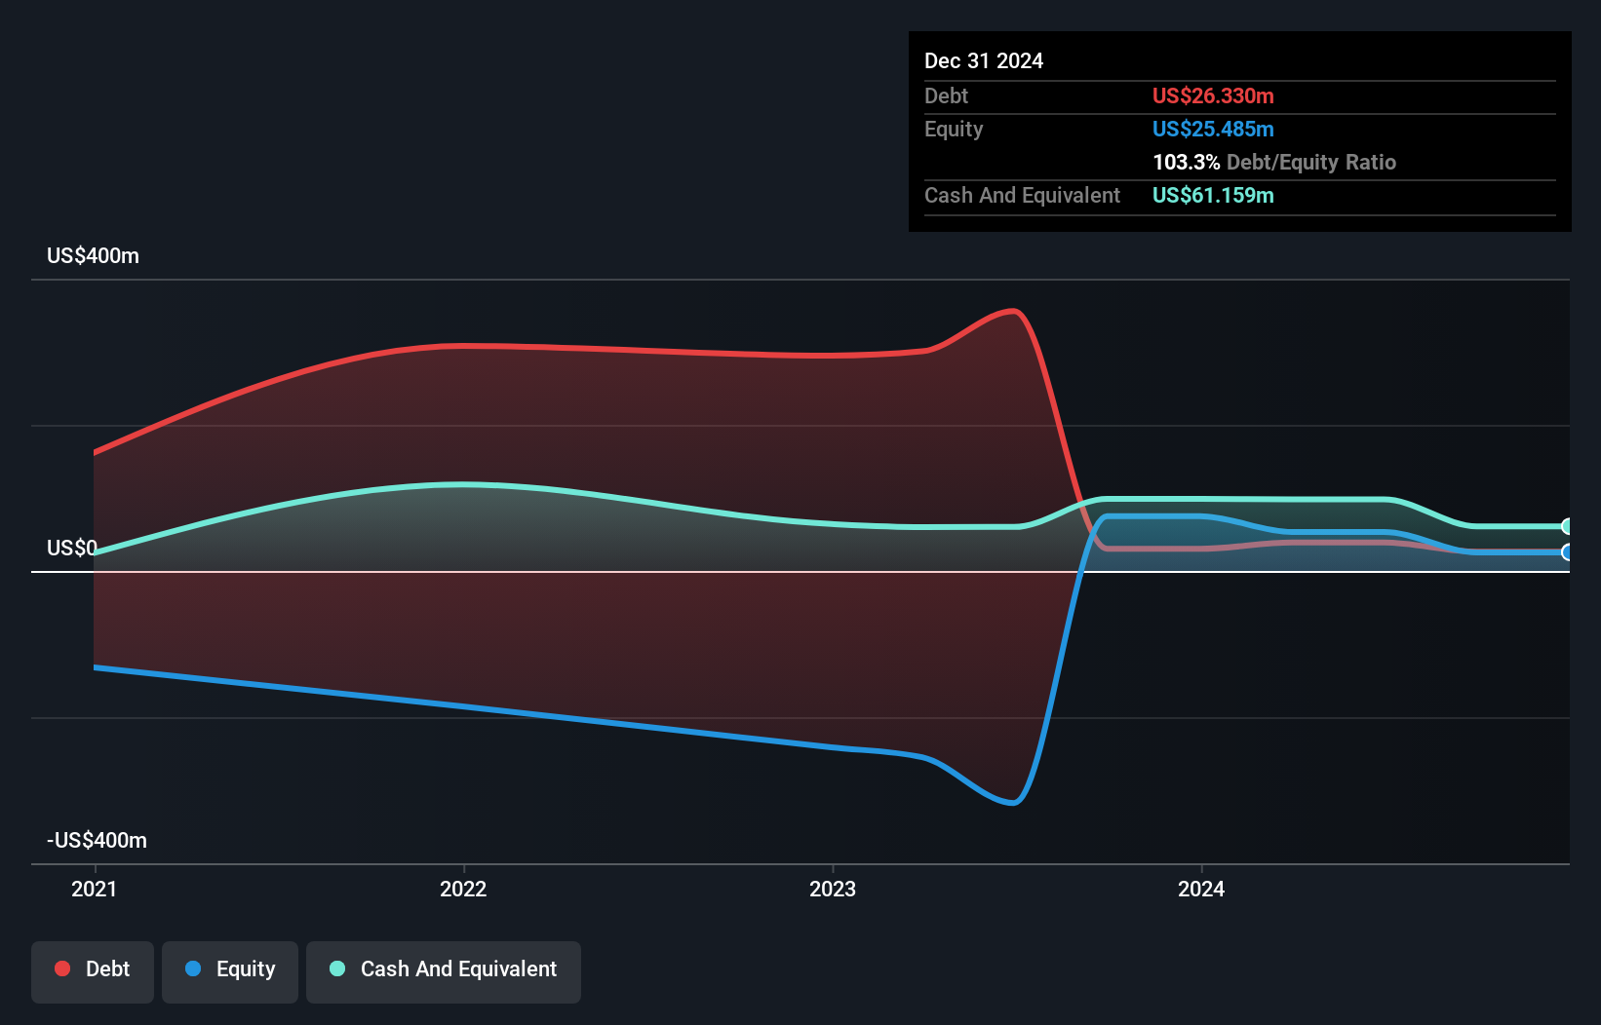This screenshot has height=1025, width=1601.
Task: Click the Debt row label in tooltip
Action: (946, 95)
